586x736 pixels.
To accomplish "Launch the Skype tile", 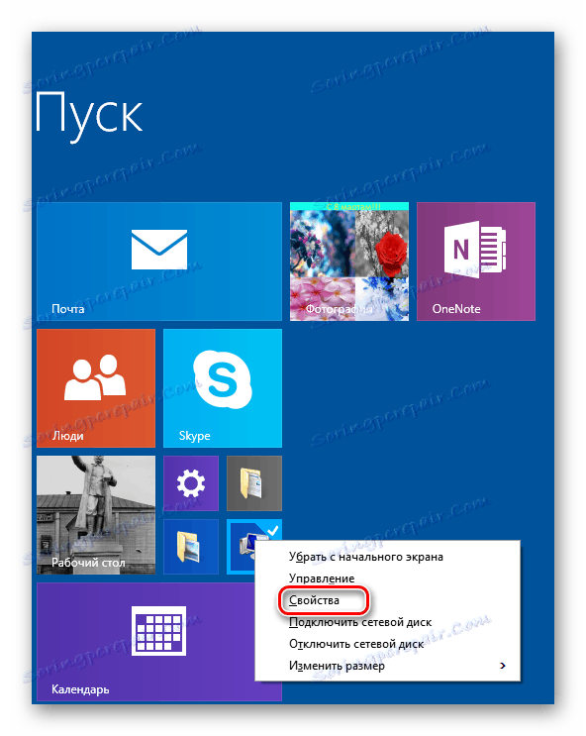I will (x=223, y=388).
